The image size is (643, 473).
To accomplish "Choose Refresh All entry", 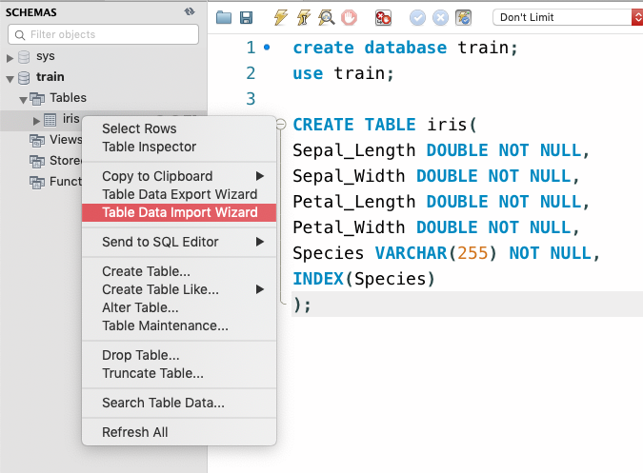I will pyautogui.click(x=179, y=432).
